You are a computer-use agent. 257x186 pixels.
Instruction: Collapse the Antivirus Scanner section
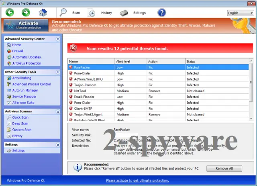coord(58,111)
